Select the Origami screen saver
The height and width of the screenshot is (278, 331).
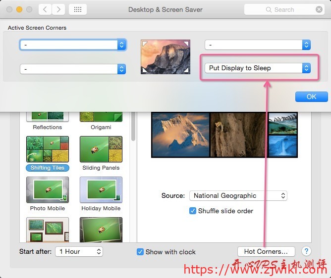[x=101, y=117]
